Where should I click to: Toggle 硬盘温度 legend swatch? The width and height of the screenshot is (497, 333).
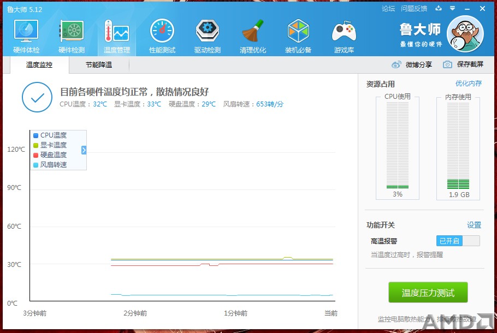pyautogui.click(x=36, y=155)
